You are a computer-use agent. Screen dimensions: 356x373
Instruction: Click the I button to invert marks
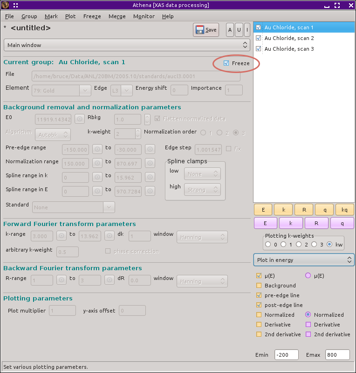[x=247, y=30]
